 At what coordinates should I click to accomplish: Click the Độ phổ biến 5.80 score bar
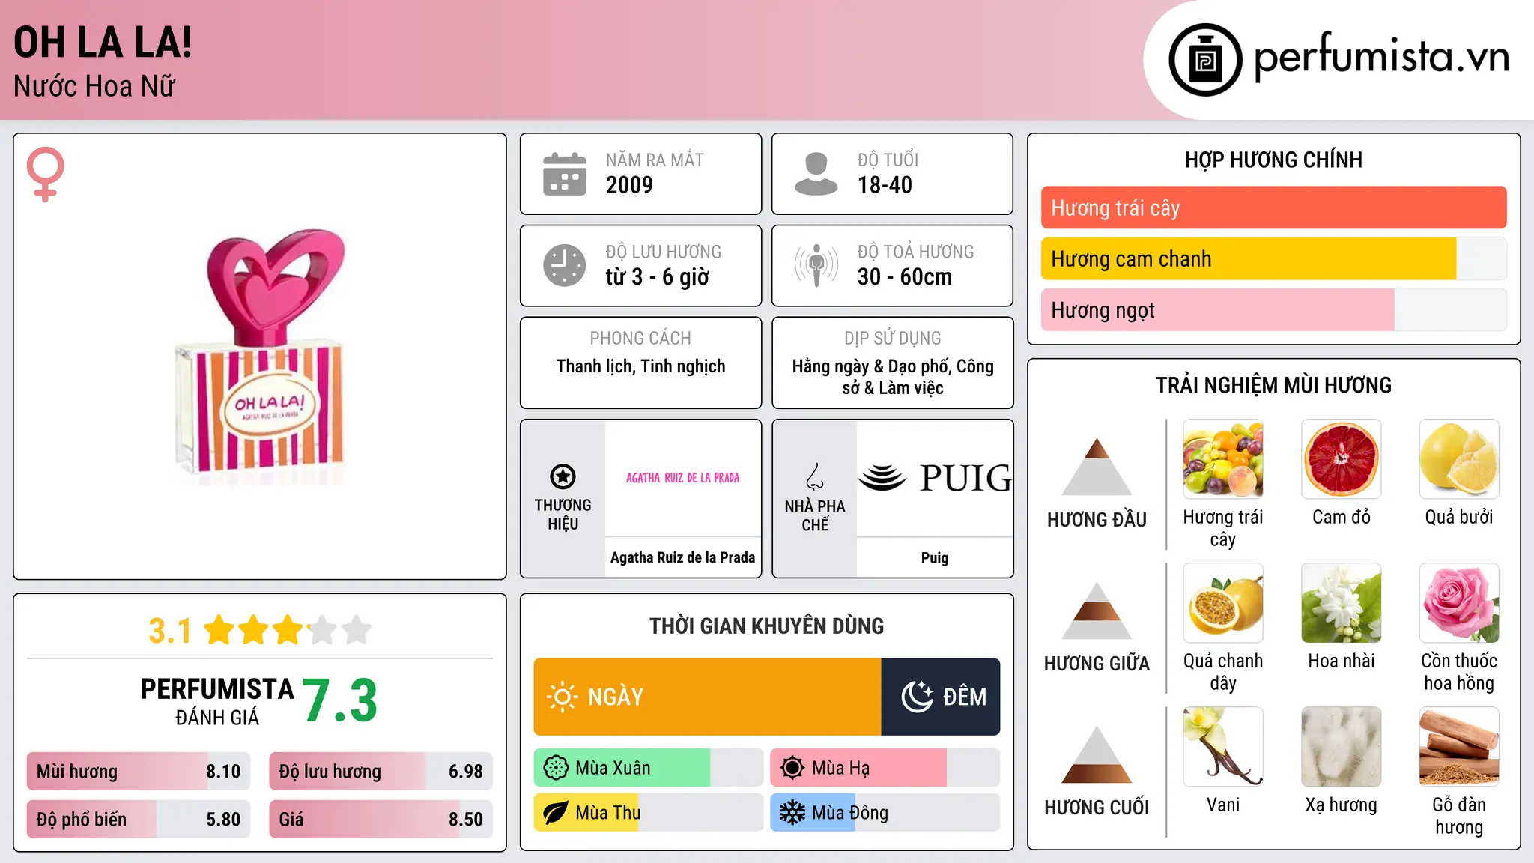(x=139, y=819)
